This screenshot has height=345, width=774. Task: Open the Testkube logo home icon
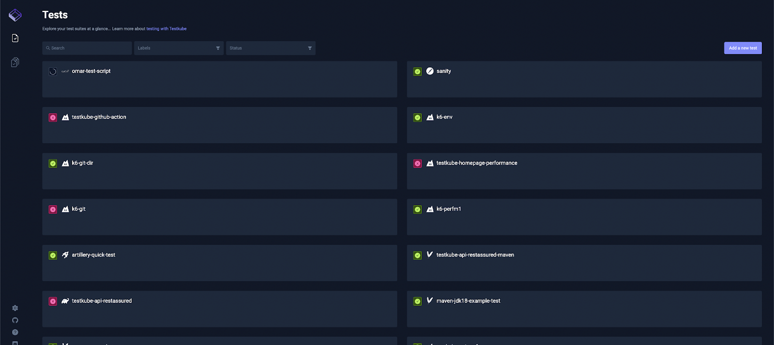[15, 15]
